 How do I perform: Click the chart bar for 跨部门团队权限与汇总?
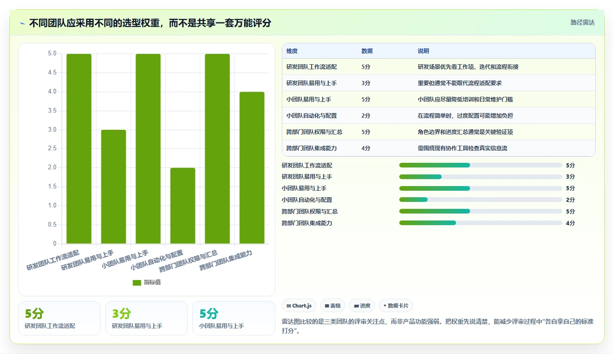[x=218, y=148]
